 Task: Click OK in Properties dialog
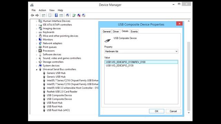(x=156, y=111)
